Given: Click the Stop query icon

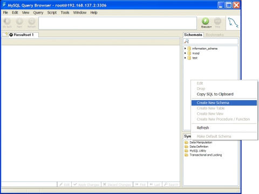Looking at the screenshot, I should pyautogui.click(x=217, y=21).
